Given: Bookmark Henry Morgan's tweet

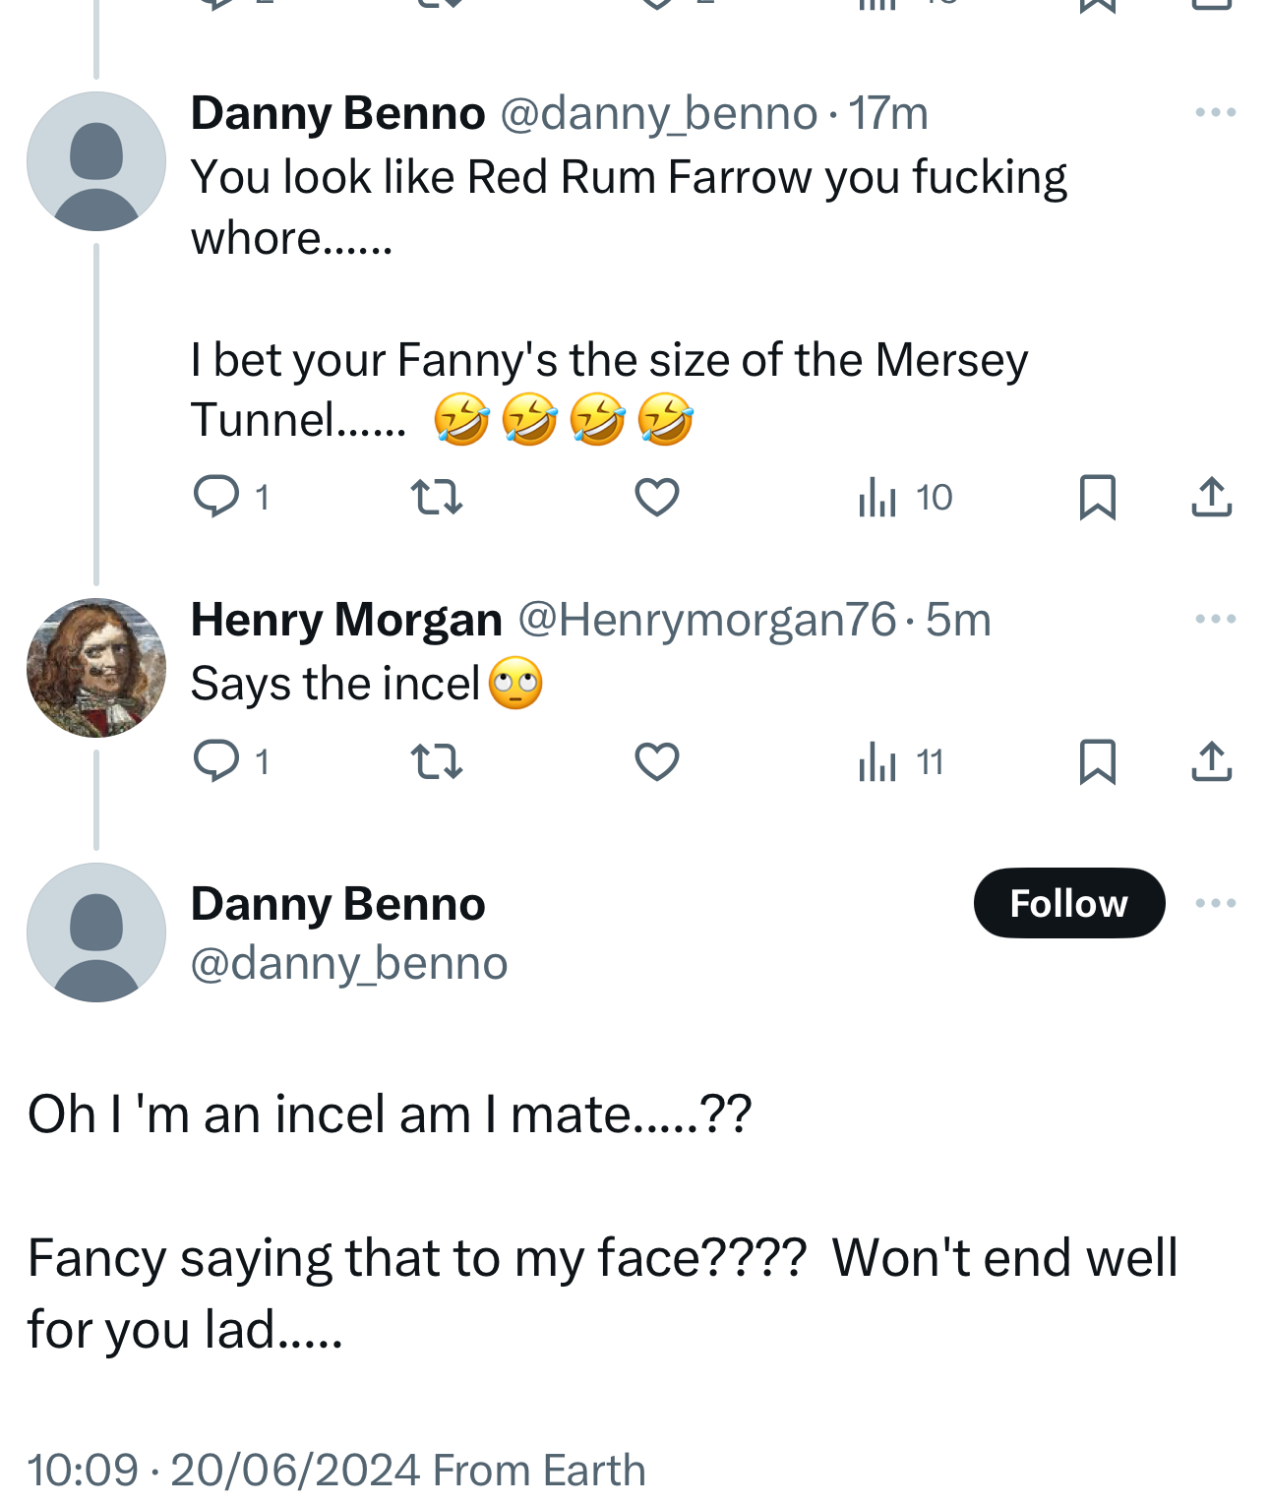Looking at the screenshot, I should click(x=1097, y=761).
